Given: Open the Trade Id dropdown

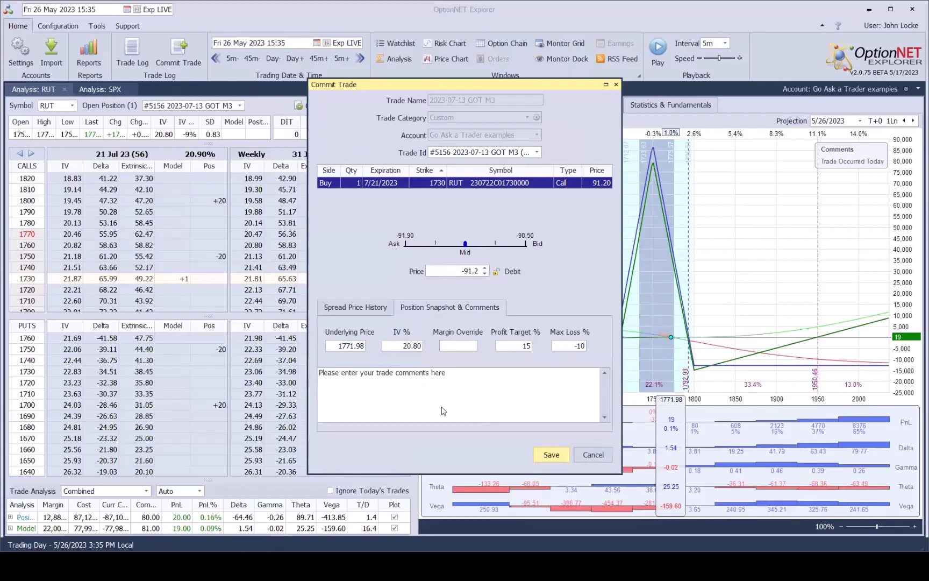Looking at the screenshot, I should 537,153.
